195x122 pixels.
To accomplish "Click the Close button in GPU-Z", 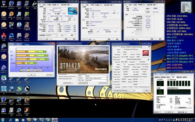I will tap(147, 90).
